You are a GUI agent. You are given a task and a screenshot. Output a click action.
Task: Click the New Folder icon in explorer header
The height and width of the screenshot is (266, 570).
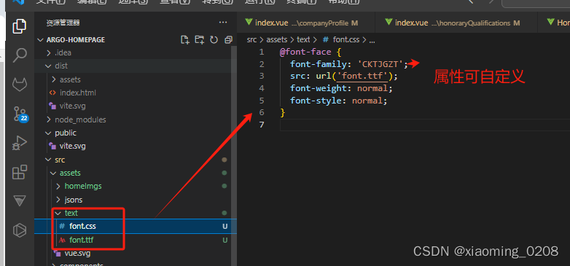(x=199, y=39)
